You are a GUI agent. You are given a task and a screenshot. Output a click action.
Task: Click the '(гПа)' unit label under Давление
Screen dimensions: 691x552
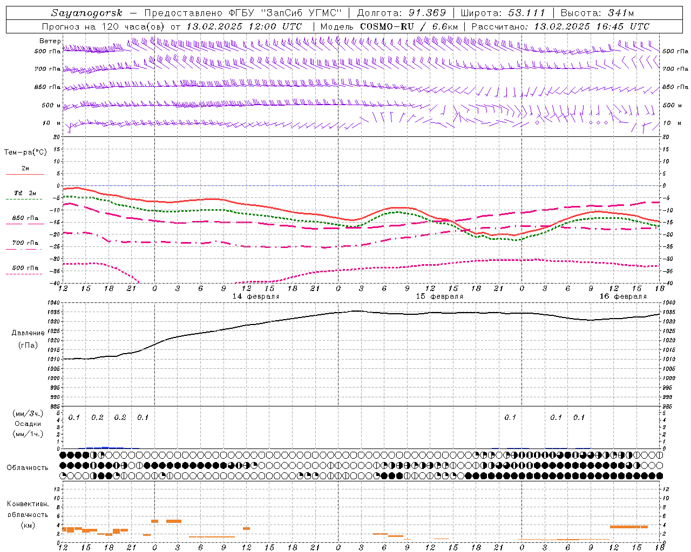[28, 346]
